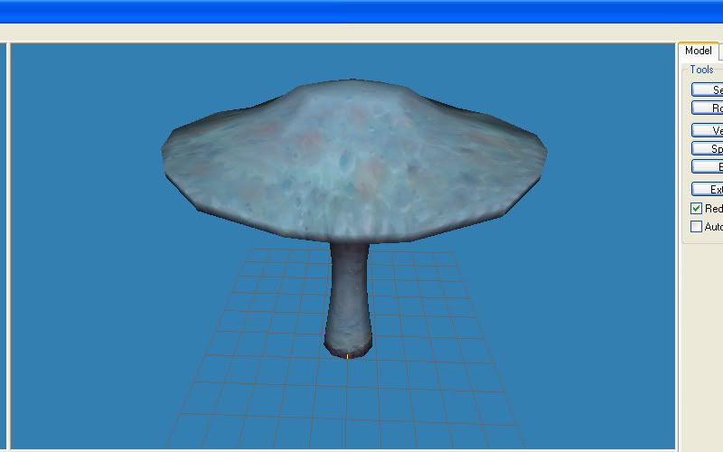Activate the Extrude tool button

pyautogui.click(x=708, y=190)
